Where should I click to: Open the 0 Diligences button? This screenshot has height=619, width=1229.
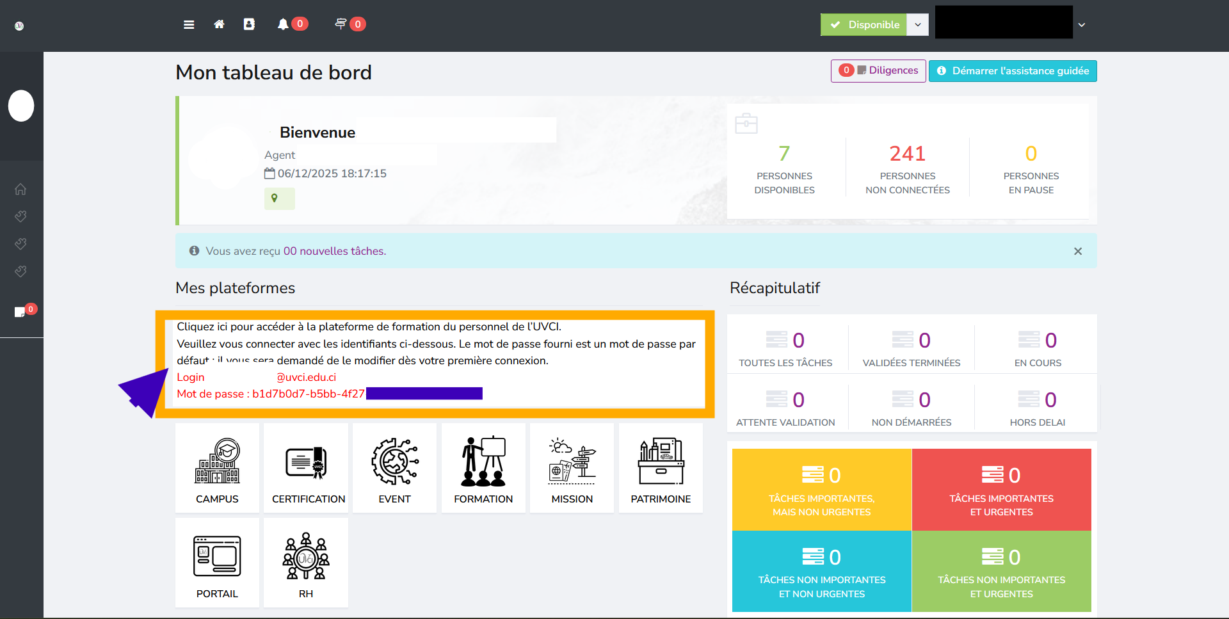[x=878, y=71]
